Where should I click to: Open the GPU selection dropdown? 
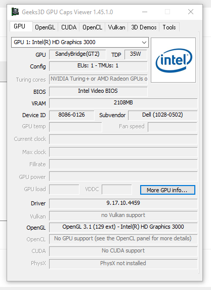tap(80, 43)
